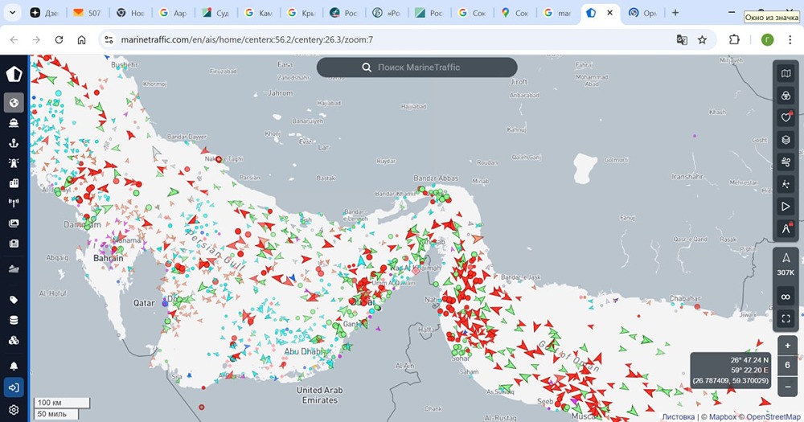Click the anchor Ports icon in sidebar

[14, 143]
